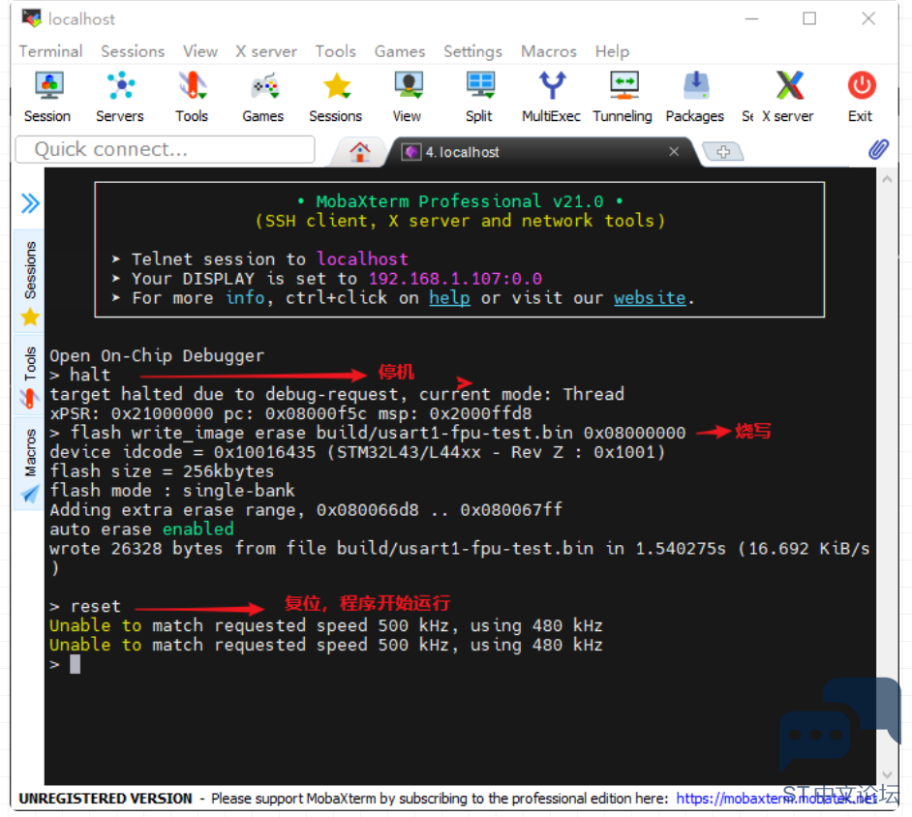Click the 'flash size = 256kbytes' line
912x817 pixels.
click(162, 471)
